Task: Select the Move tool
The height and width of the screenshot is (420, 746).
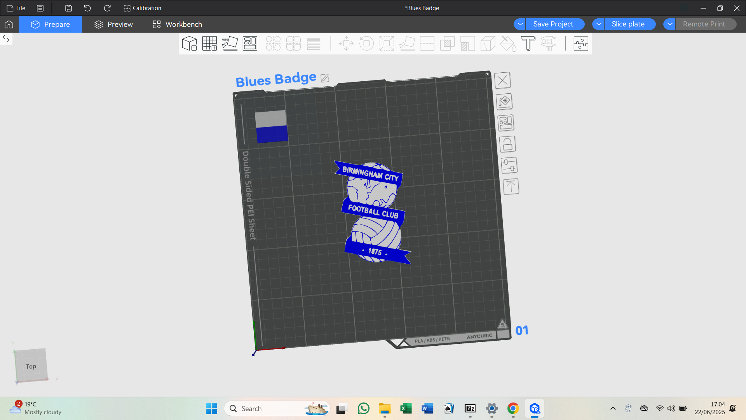Action: 346,44
